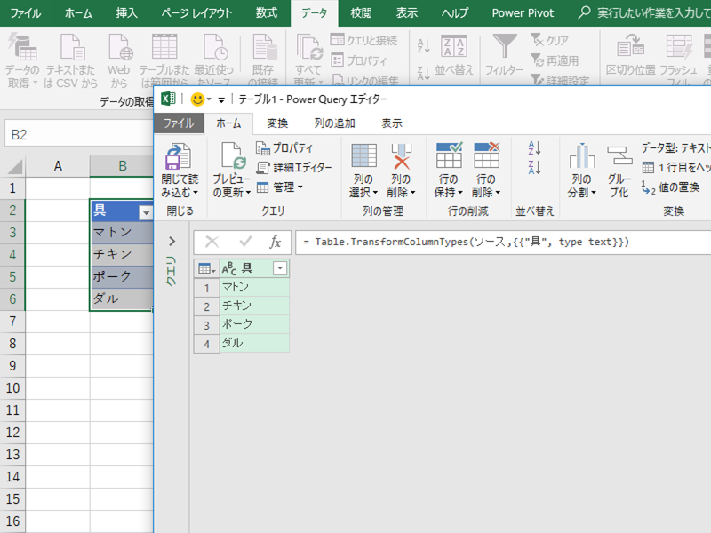
Task: Open Excel Power Pivot tab
Action: coord(523,12)
